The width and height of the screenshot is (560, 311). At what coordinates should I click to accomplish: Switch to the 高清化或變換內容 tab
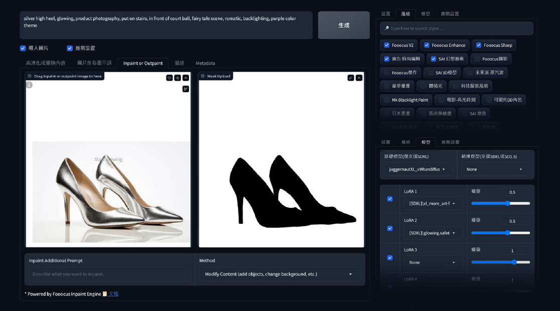(x=46, y=63)
